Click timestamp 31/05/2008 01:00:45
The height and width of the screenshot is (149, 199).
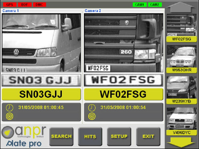(x=41, y=107)
